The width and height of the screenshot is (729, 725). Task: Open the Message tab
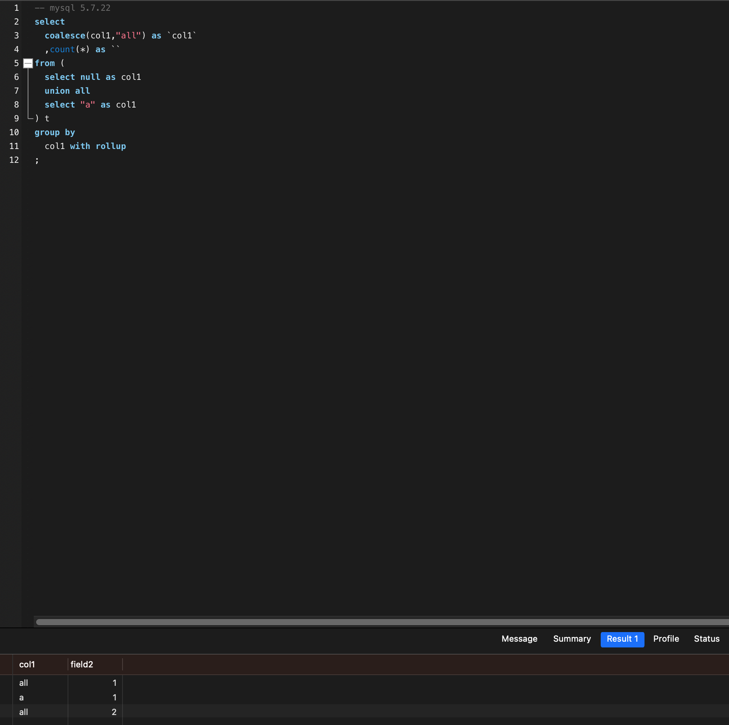(x=519, y=639)
